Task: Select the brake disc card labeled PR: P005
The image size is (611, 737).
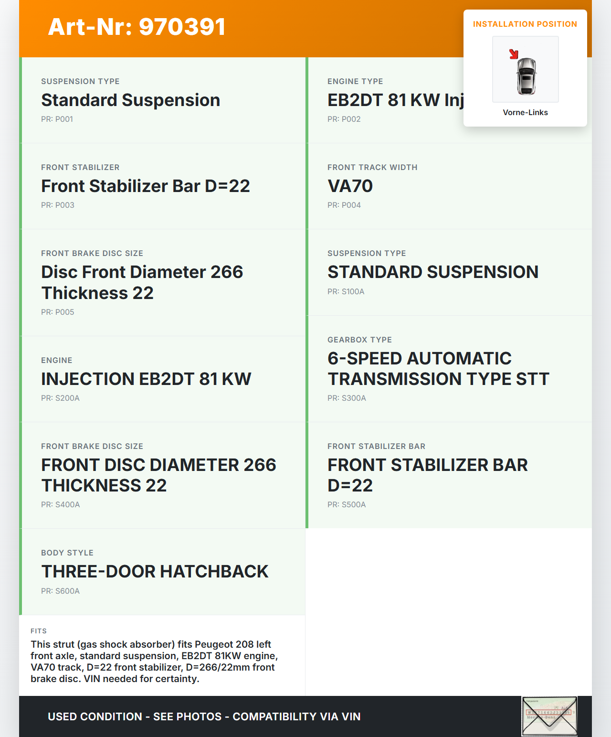Action: (162, 282)
